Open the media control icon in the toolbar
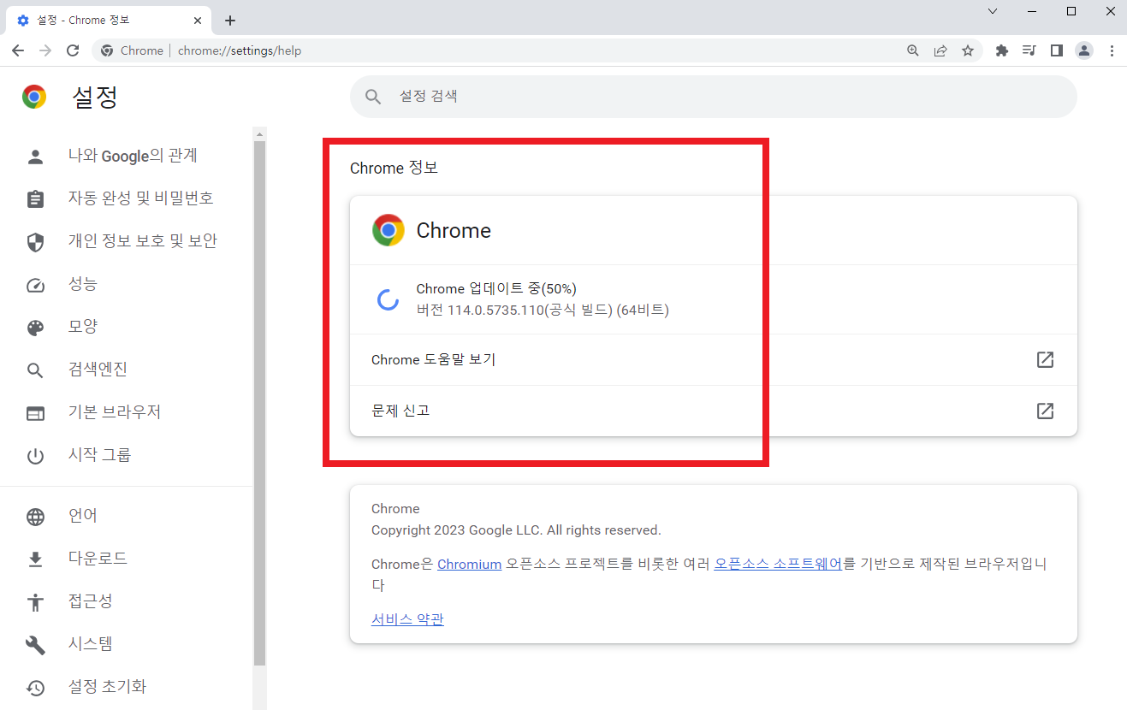 (1029, 50)
